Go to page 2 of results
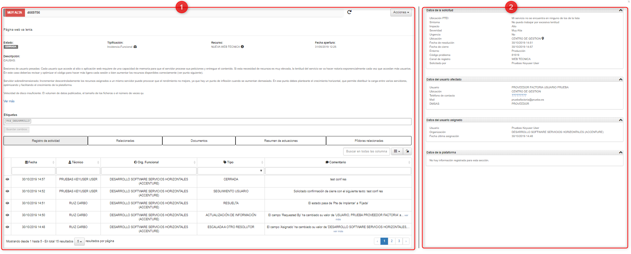This screenshot has height=254, width=631. coord(392,241)
